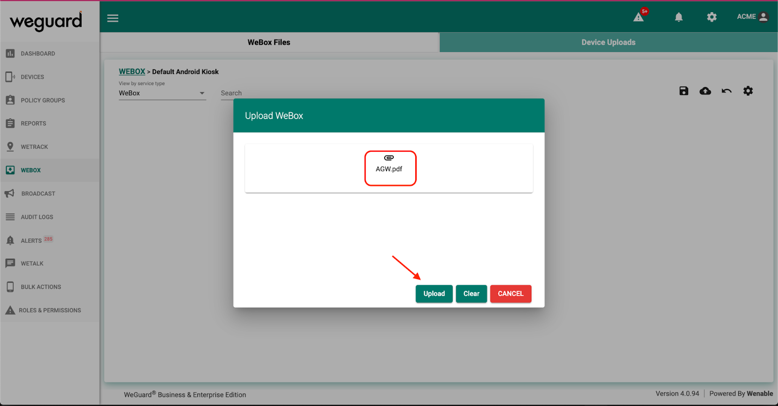778x406 pixels.
Task: Click the Bulk Actions device icon
Action: click(10, 287)
